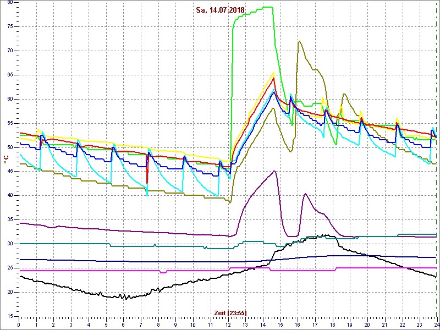This screenshot has height=330, width=440.
Task: Click hour 8 on the time axis
Action: click(158, 324)
